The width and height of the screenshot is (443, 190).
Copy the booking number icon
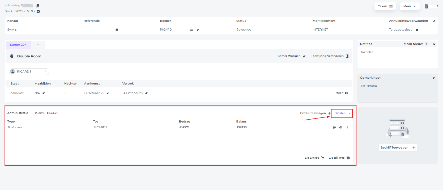click(37, 6)
